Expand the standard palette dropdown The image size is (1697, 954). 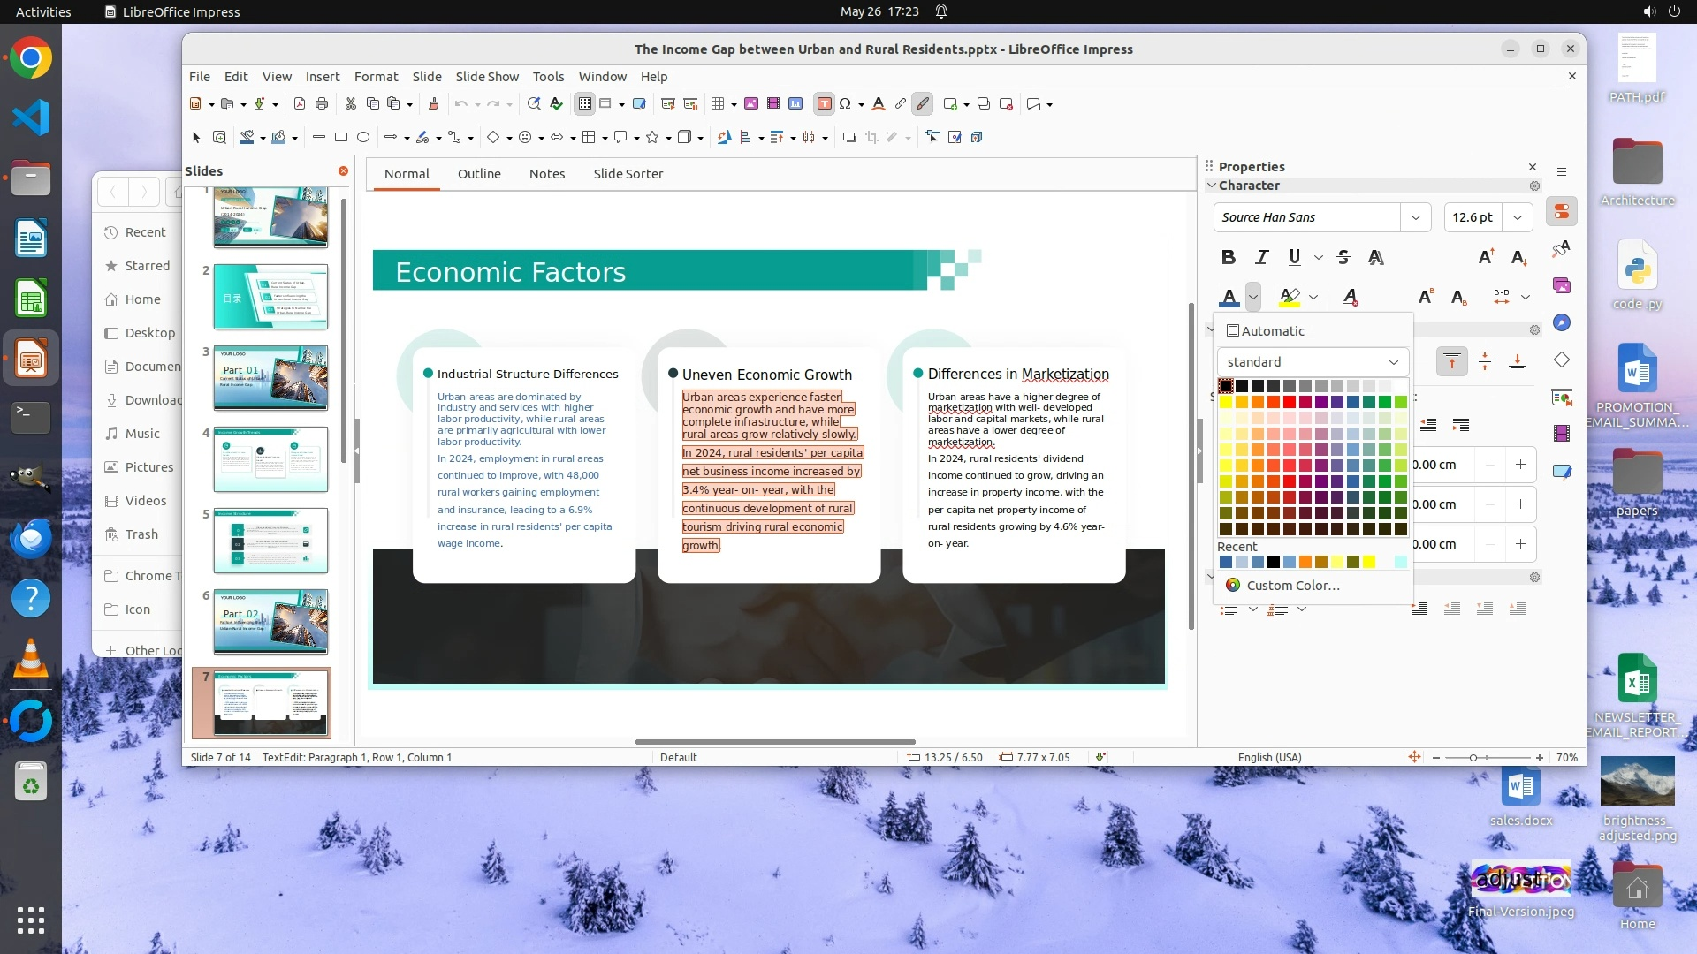pyautogui.click(x=1393, y=362)
